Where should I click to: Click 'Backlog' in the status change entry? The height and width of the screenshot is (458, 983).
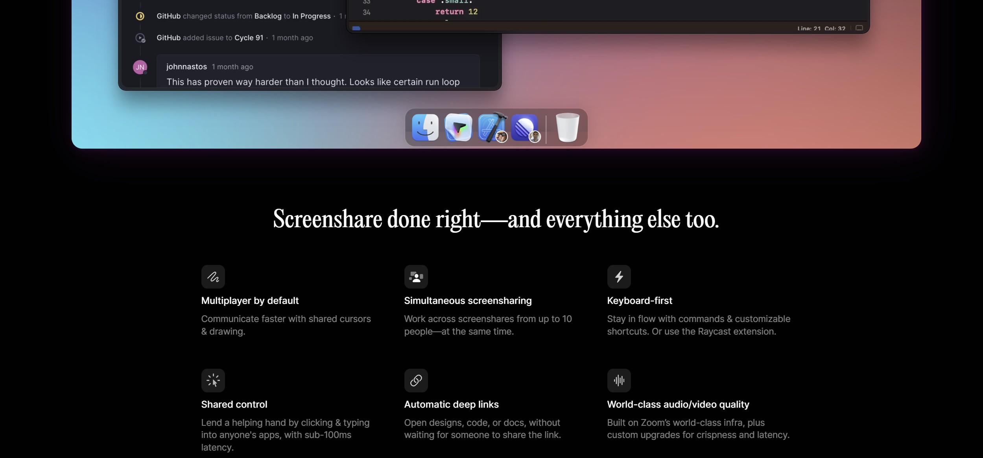coord(268,16)
